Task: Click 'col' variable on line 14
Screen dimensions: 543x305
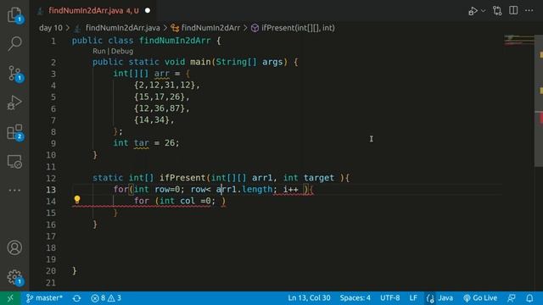Action: click(188, 201)
